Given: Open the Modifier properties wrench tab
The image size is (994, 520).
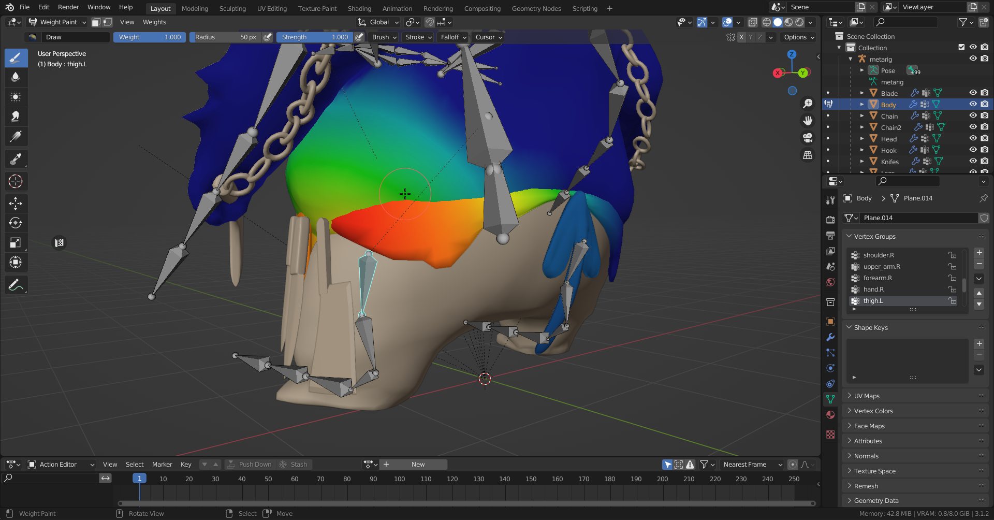Looking at the screenshot, I should [x=830, y=337].
